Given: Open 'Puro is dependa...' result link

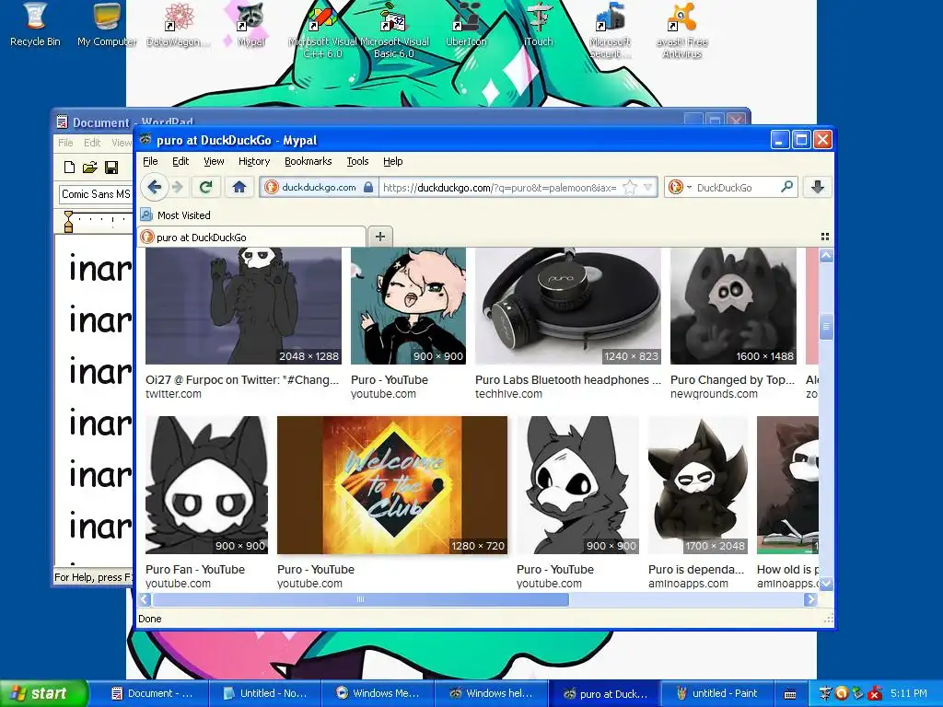Looking at the screenshot, I should (696, 569).
